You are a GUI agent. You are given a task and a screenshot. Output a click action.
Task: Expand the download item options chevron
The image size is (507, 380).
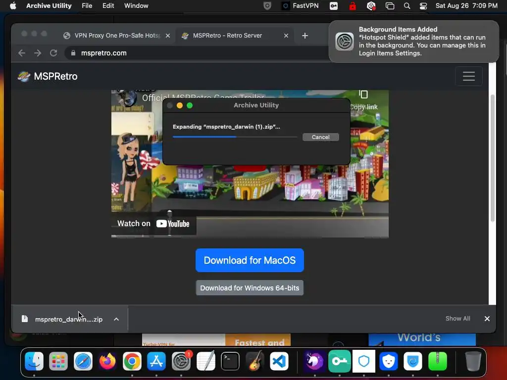(x=116, y=319)
